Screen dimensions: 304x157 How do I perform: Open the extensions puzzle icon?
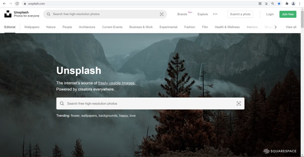pyautogui.click(x=287, y=4)
